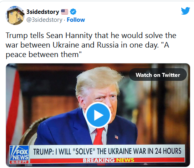Select the Watch on Twitter button

click(x=158, y=75)
